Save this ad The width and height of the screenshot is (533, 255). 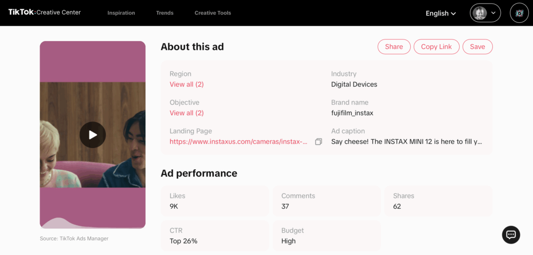coord(477,47)
